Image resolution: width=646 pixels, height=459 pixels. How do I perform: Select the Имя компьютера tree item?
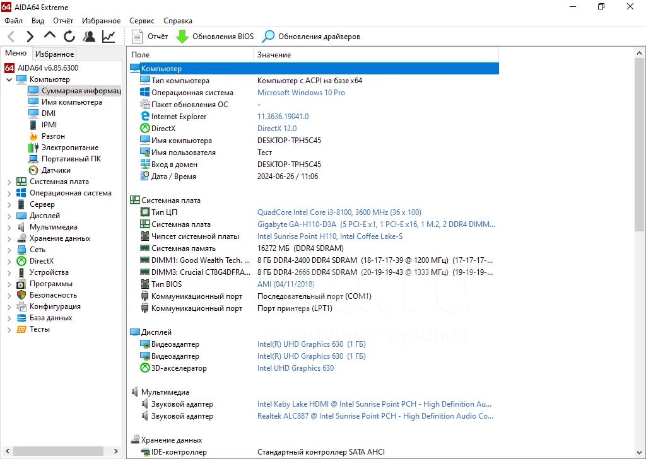pos(72,102)
